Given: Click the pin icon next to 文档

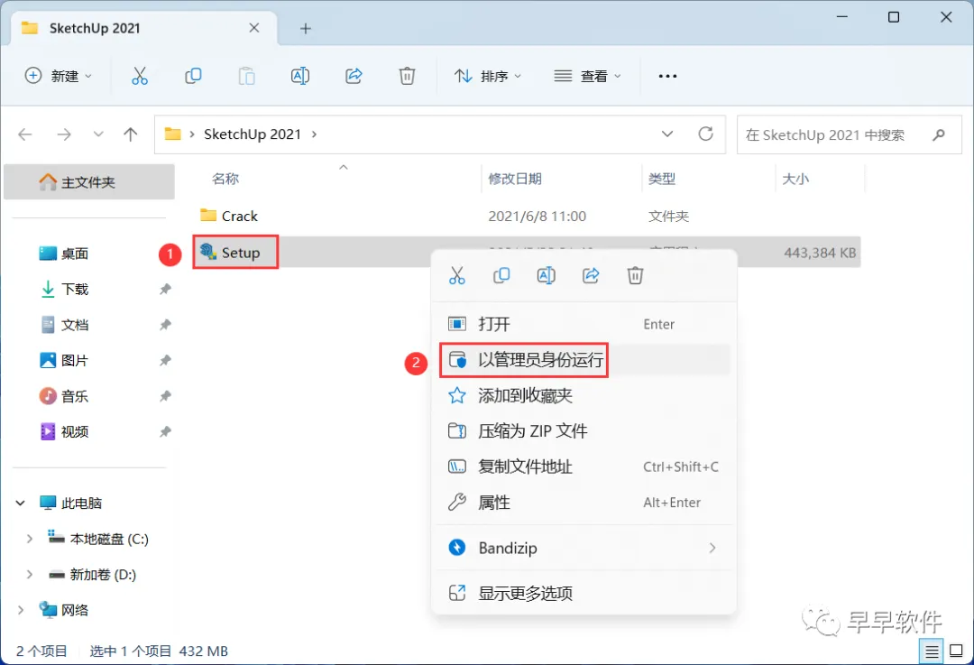Looking at the screenshot, I should point(165,325).
